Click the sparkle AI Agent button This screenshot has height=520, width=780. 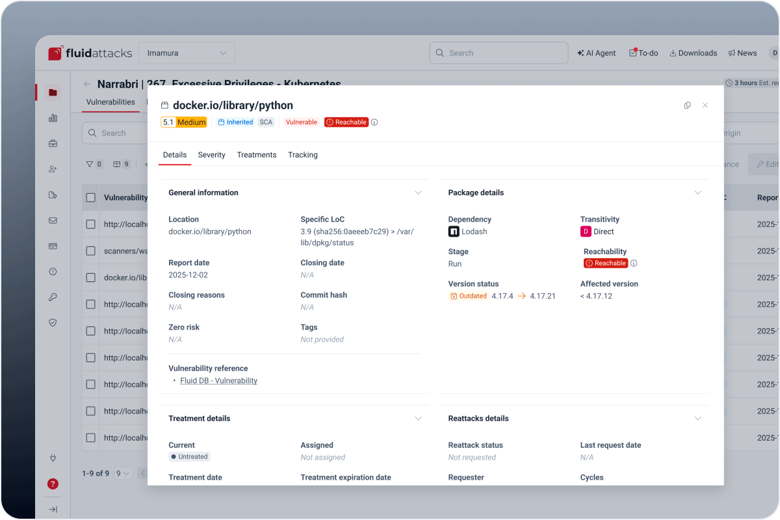[596, 53]
